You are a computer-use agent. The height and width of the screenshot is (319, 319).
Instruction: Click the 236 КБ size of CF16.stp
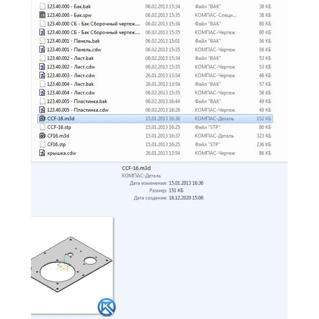point(264,145)
